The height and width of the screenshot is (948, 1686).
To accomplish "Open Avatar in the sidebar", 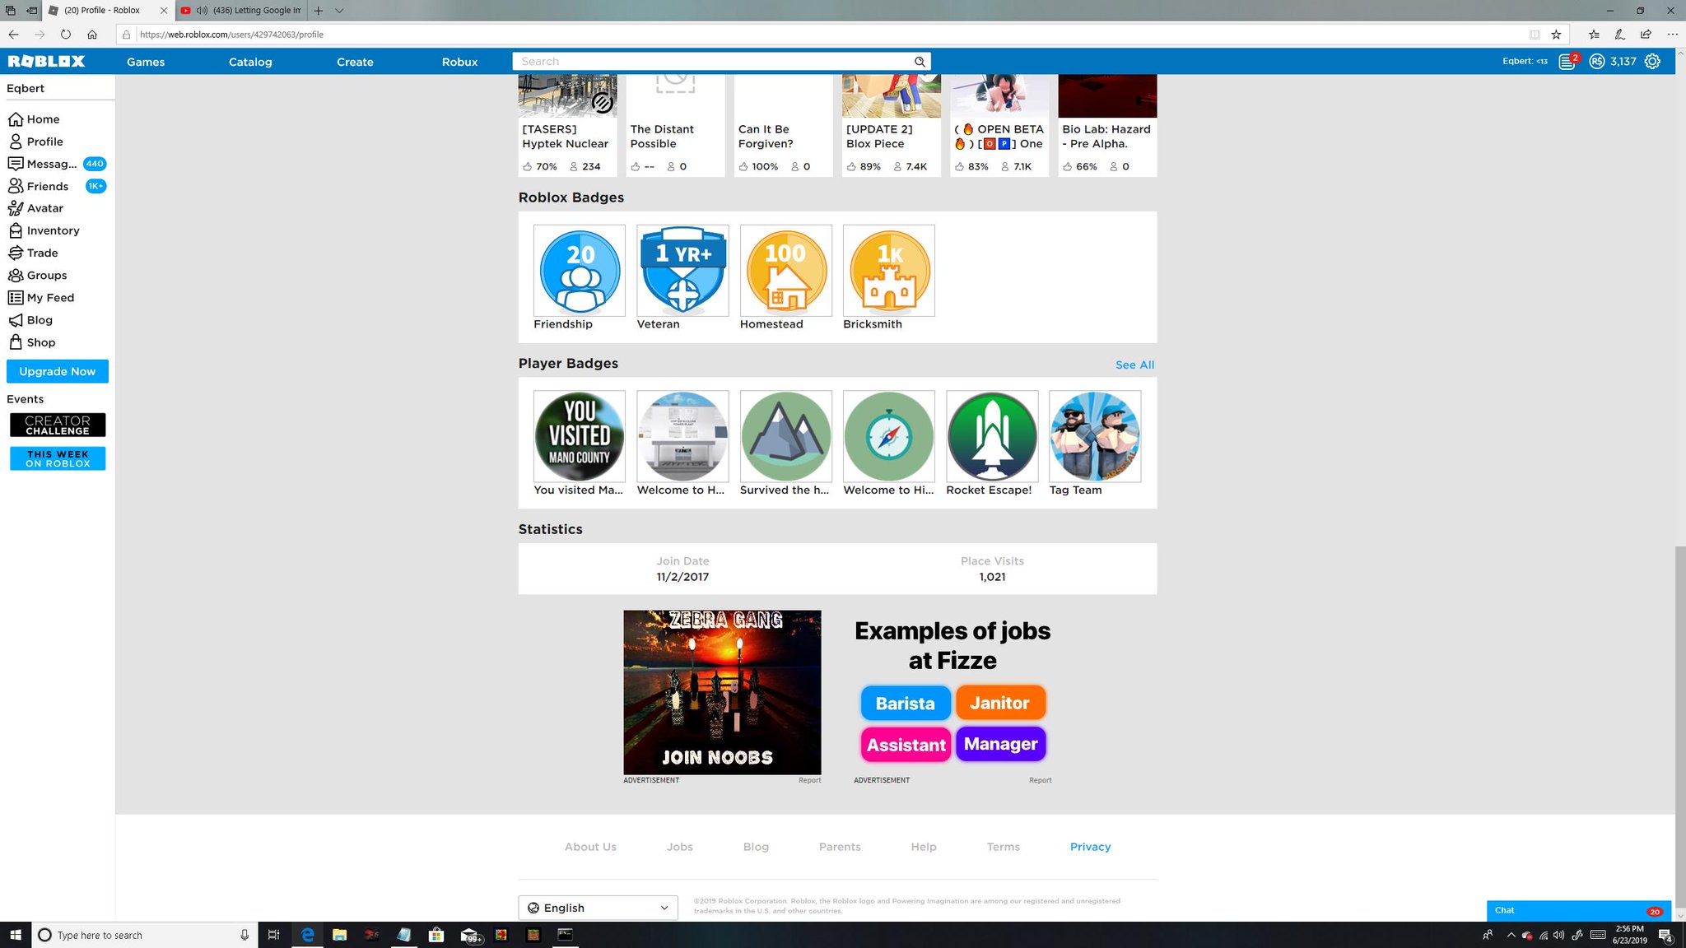I will [44, 208].
